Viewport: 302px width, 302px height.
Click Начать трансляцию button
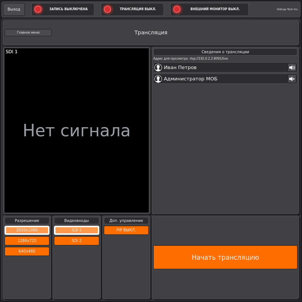click(225, 257)
